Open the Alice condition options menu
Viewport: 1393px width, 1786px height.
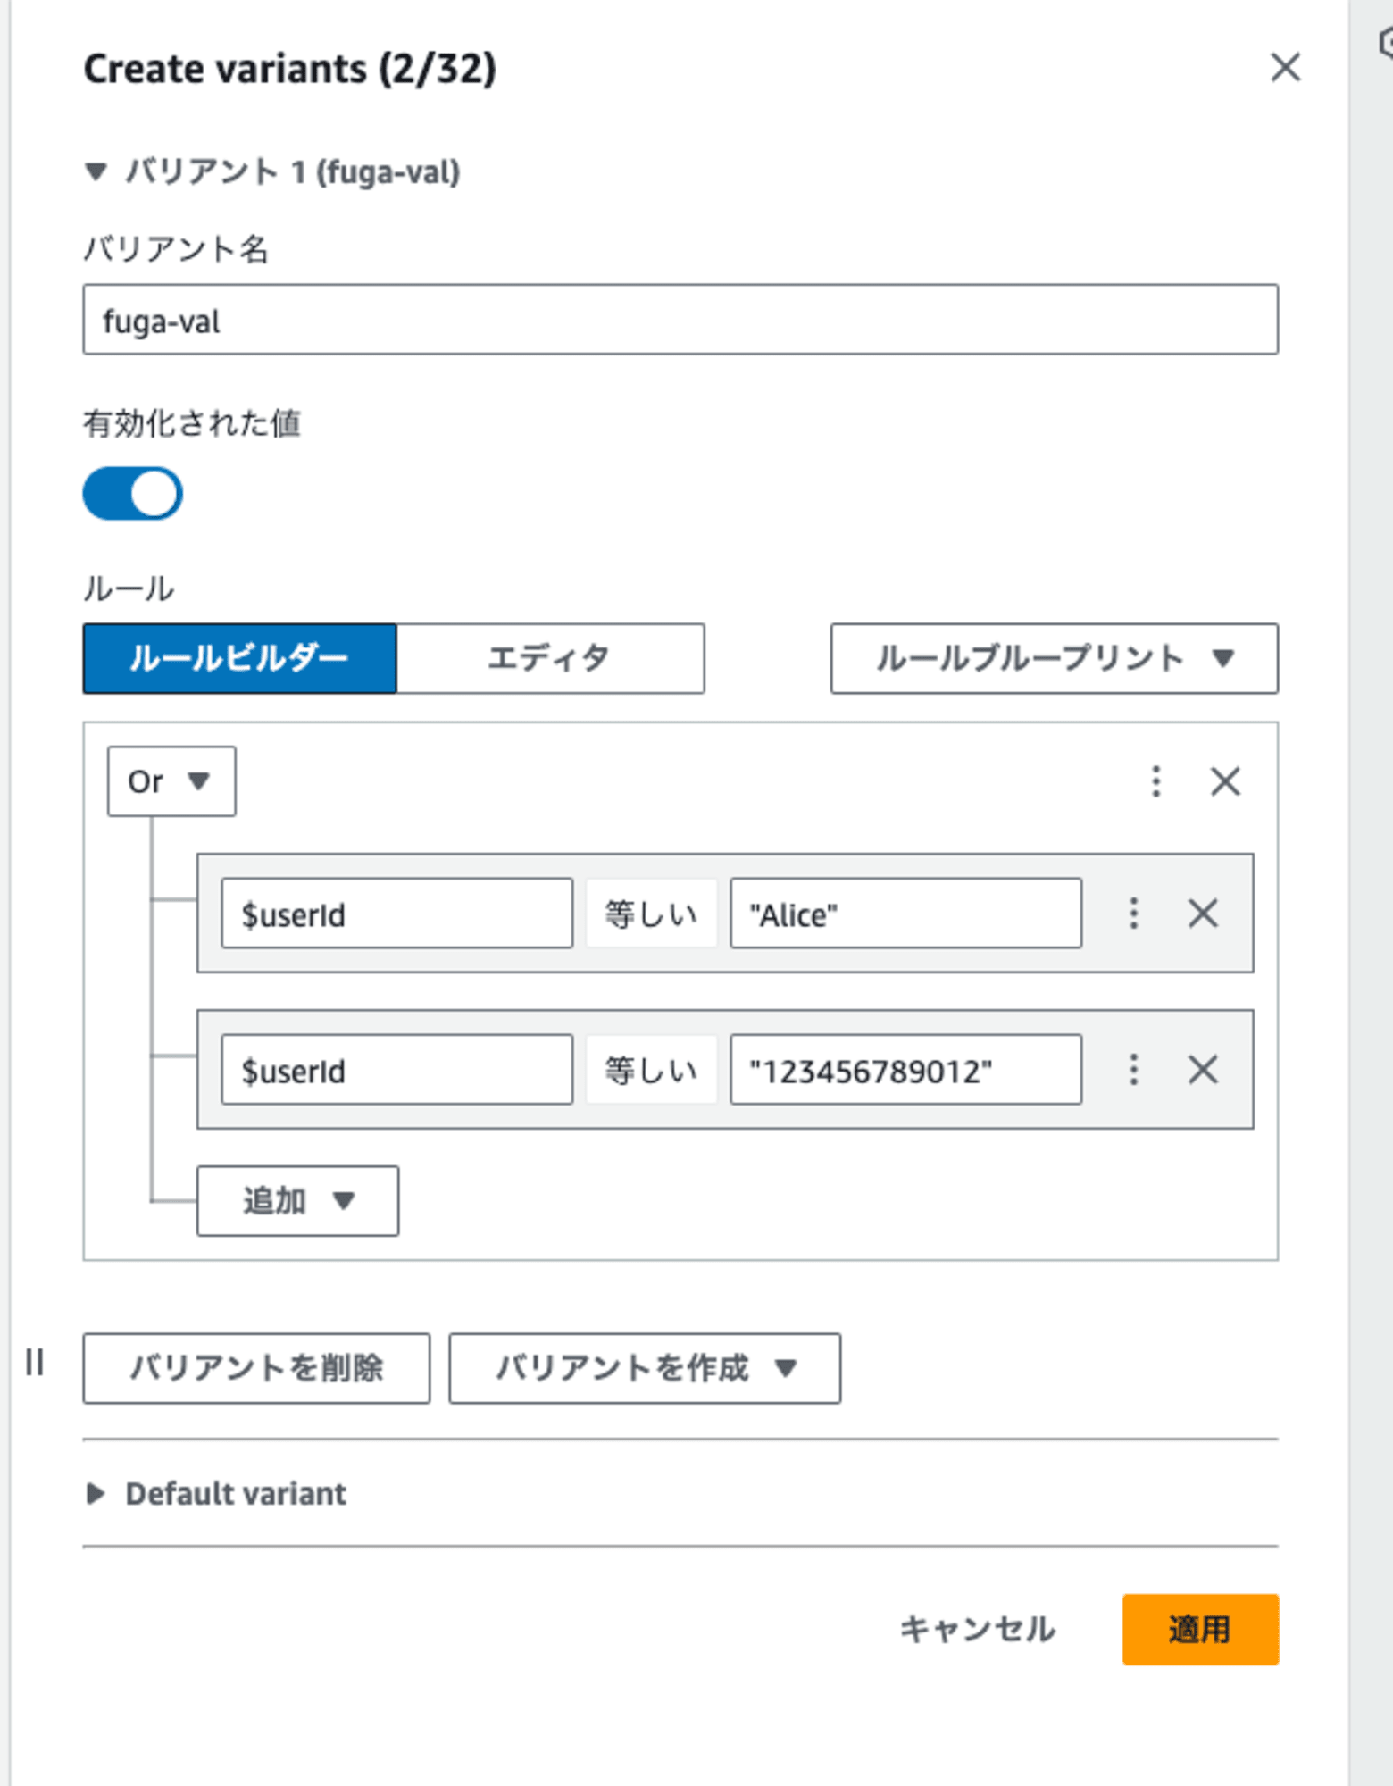pos(1134,914)
